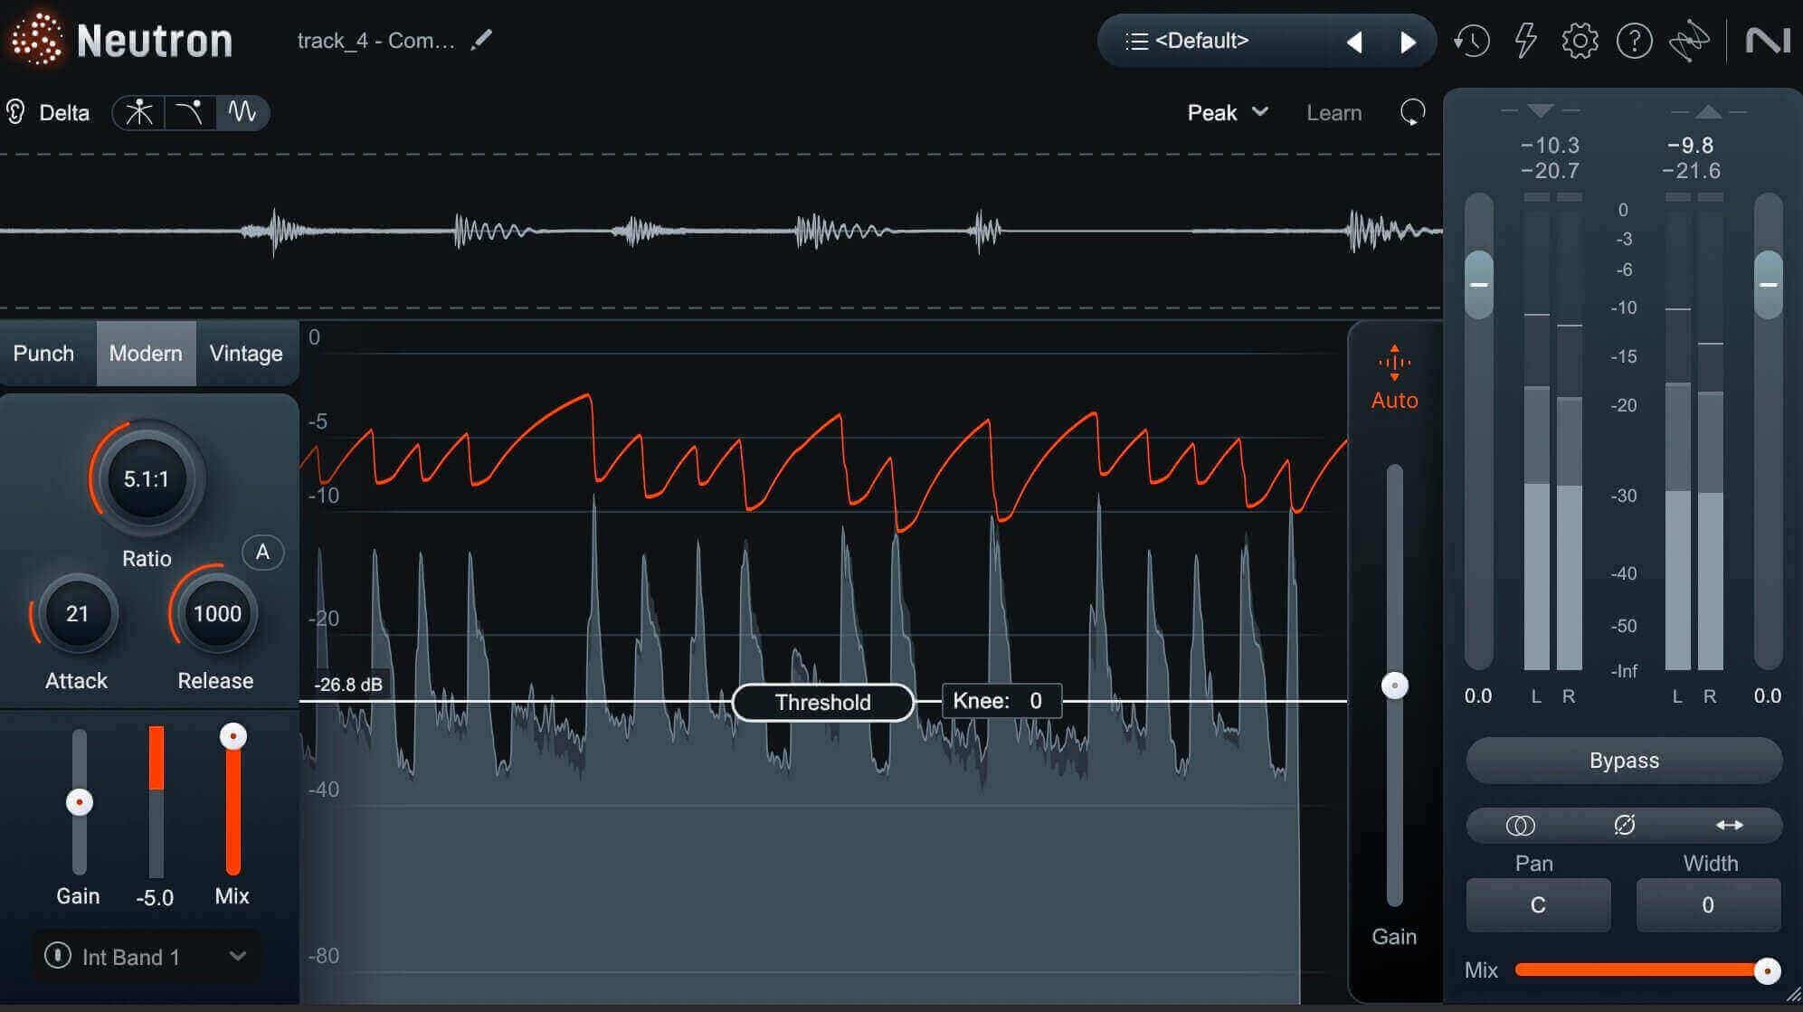Image resolution: width=1803 pixels, height=1012 pixels.
Task: Open the preset list menu icon
Action: [x=1136, y=42]
